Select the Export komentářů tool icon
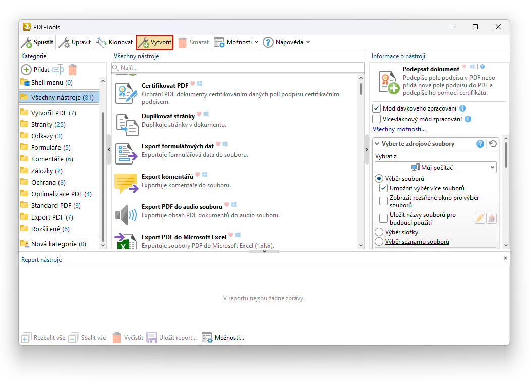The height and width of the screenshot is (382, 531). click(126, 184)
